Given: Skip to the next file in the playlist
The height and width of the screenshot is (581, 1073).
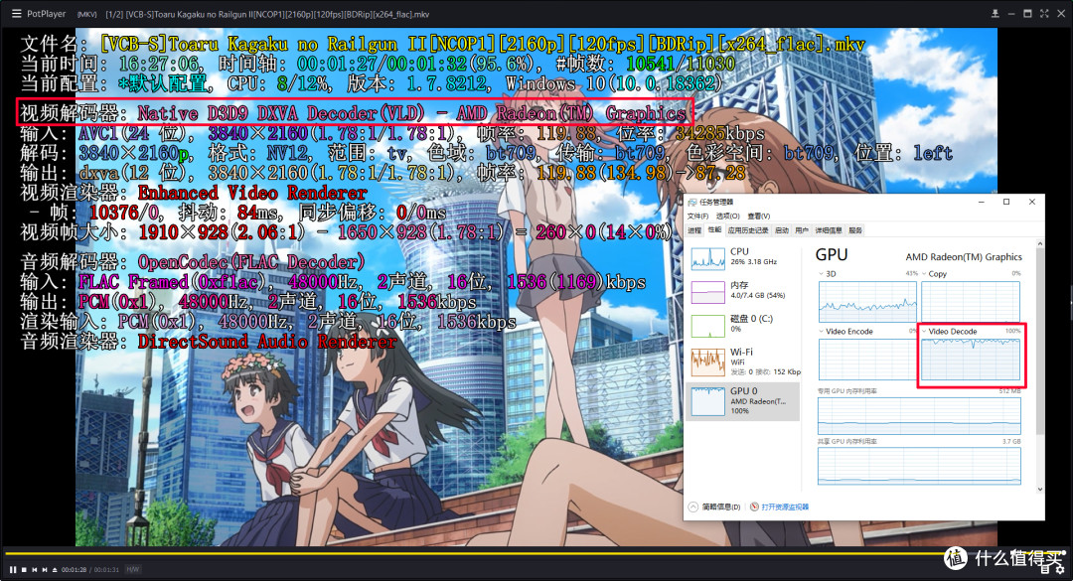Looking at the screenshot, I should click(x=45, y=569).
